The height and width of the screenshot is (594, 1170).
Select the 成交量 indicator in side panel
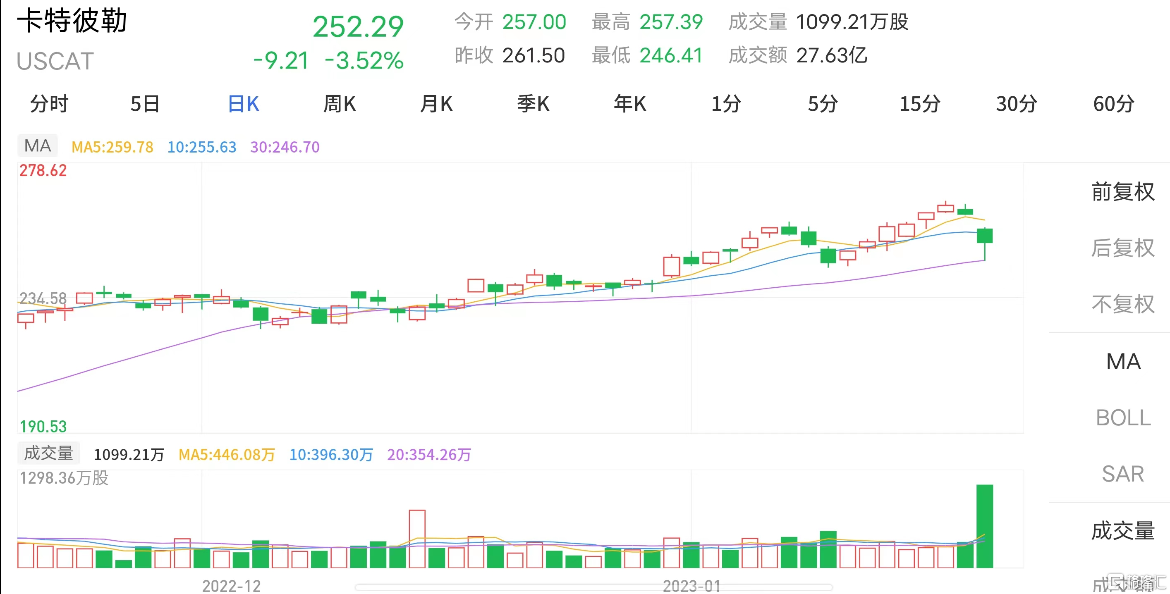1123,530
